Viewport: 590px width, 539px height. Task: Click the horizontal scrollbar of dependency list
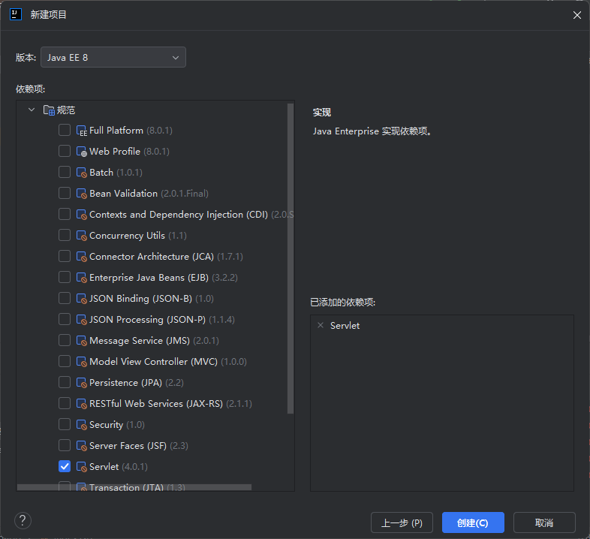[134, 487]
